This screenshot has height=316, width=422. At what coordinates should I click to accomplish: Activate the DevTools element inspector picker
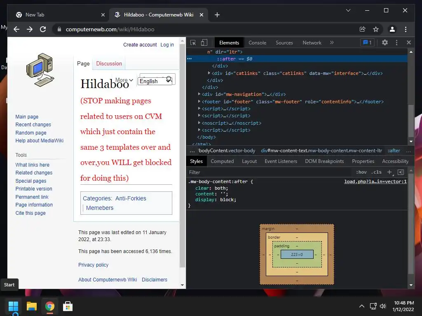click(193, 43)
